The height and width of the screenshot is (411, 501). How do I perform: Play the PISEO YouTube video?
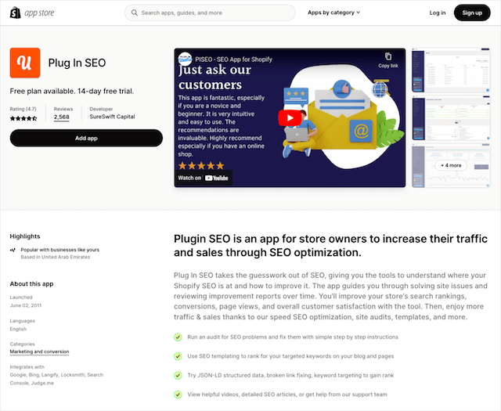(290, 118)
